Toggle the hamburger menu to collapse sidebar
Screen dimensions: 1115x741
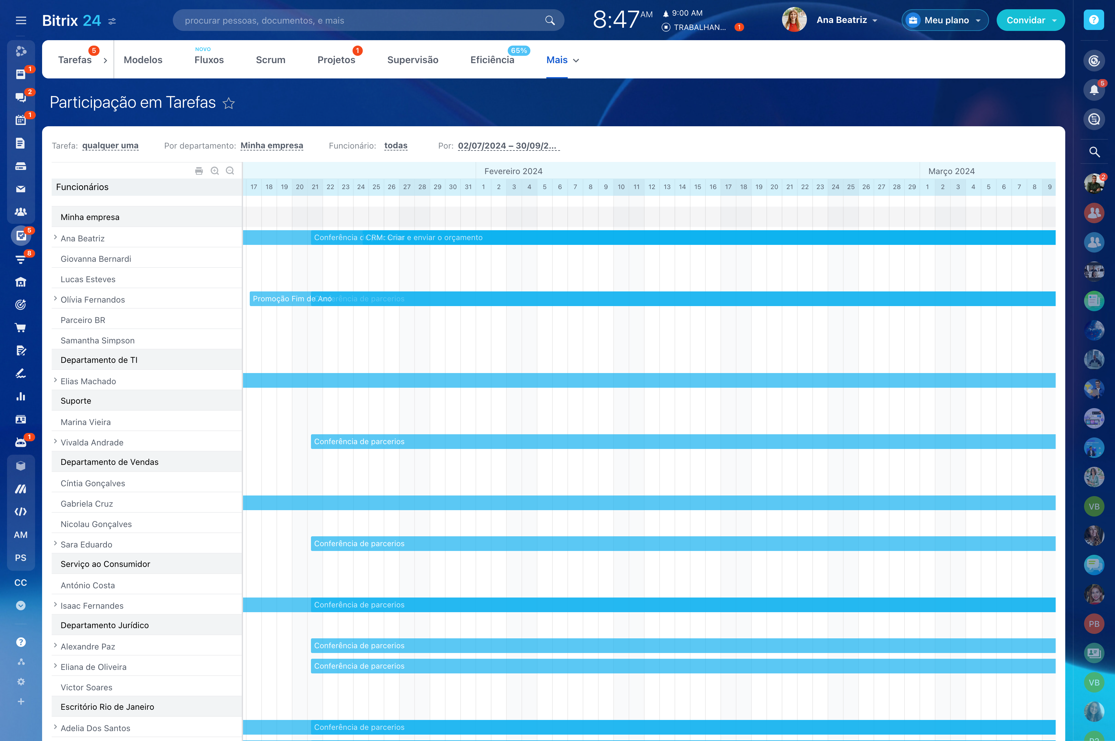(21, 20)
